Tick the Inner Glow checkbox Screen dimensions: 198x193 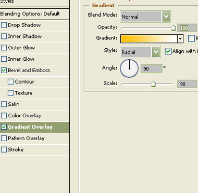click(4, 59)
